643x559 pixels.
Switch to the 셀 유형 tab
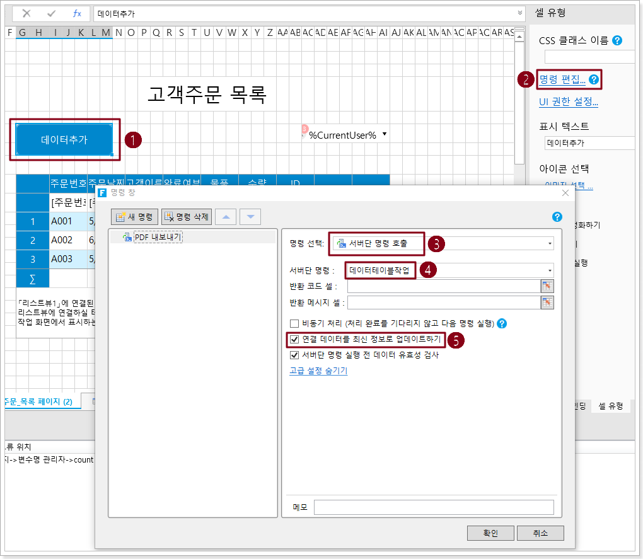610,406
